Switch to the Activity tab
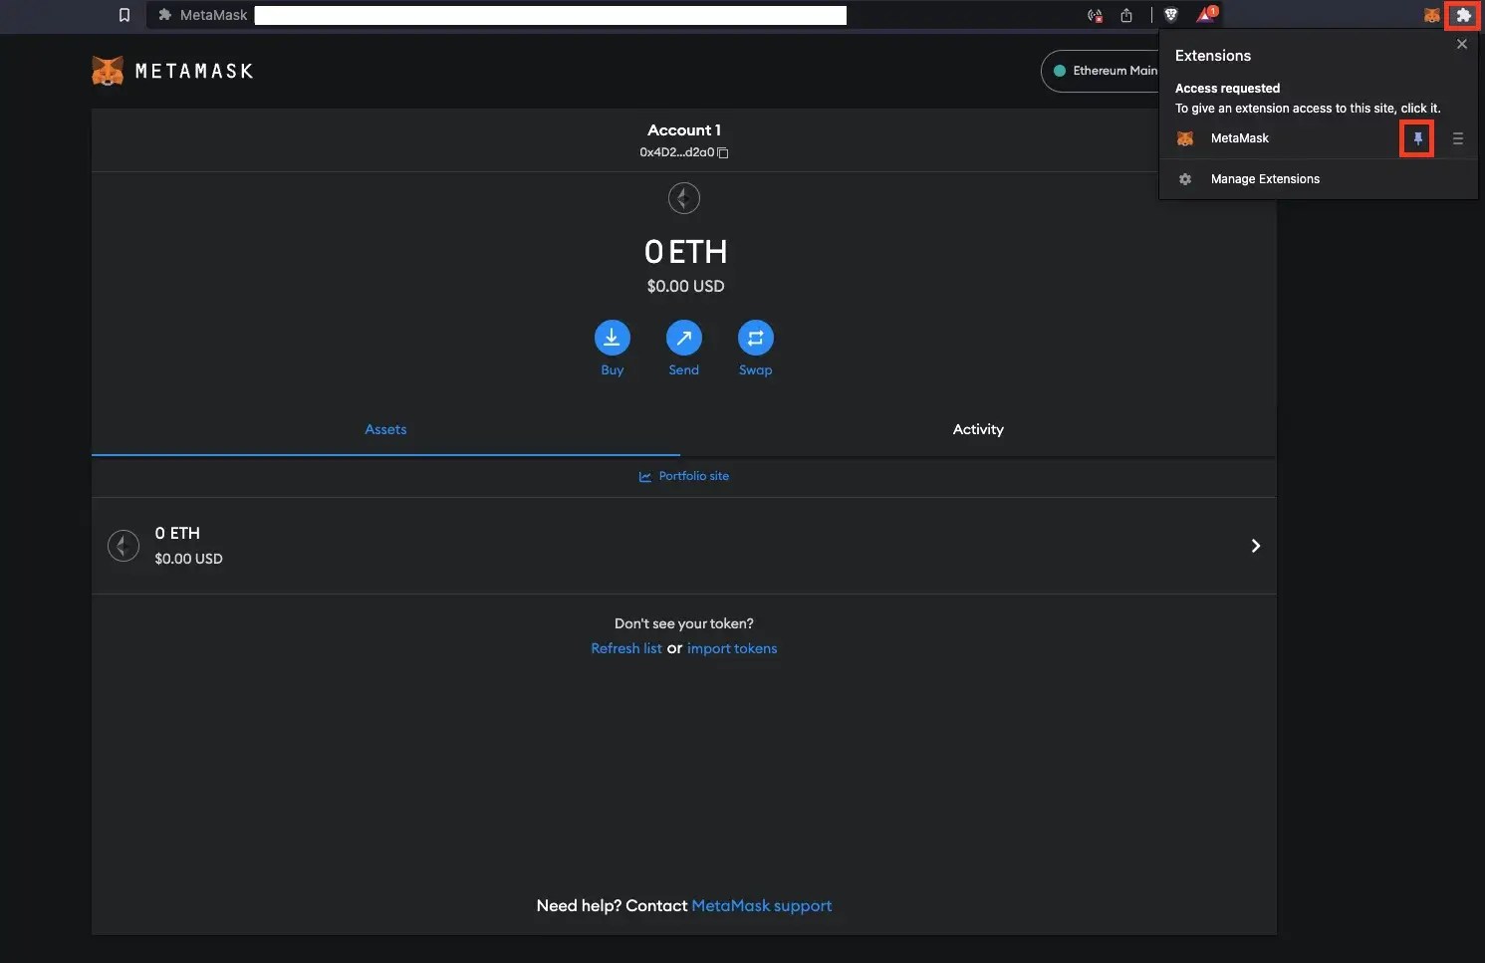The height and width of the screenshot is (963, 1485). [x=977, y=429]
